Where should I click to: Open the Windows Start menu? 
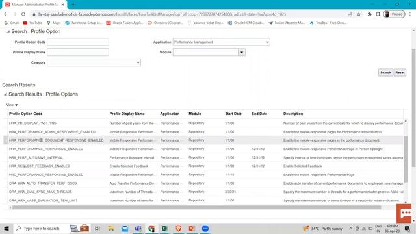(x=6, y=228)
